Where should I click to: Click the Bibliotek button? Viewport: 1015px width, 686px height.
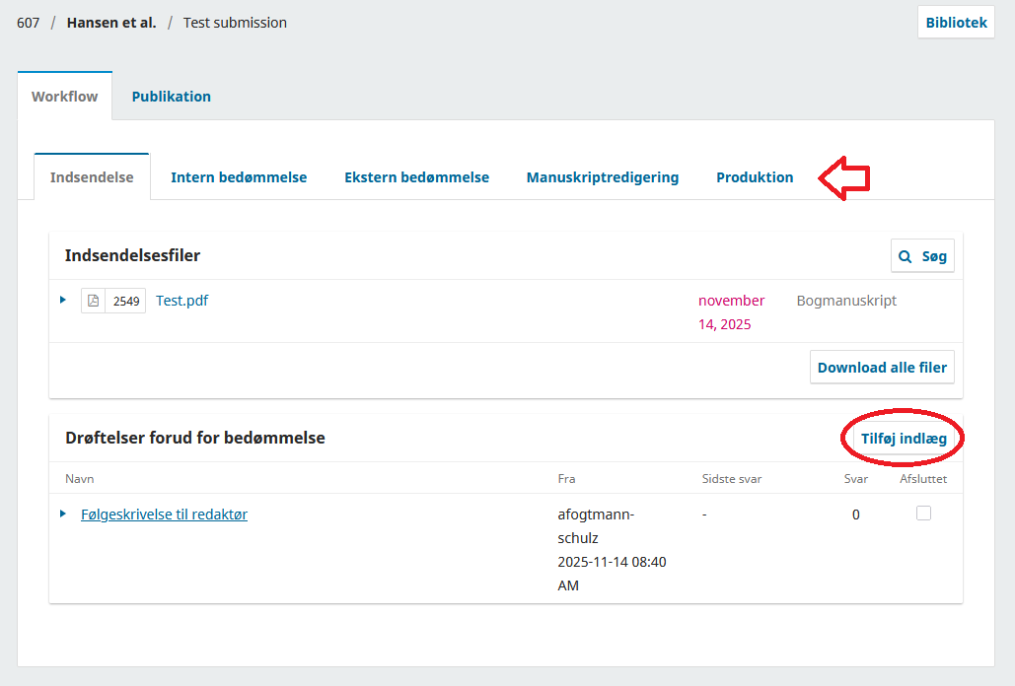tap(956, 23)
